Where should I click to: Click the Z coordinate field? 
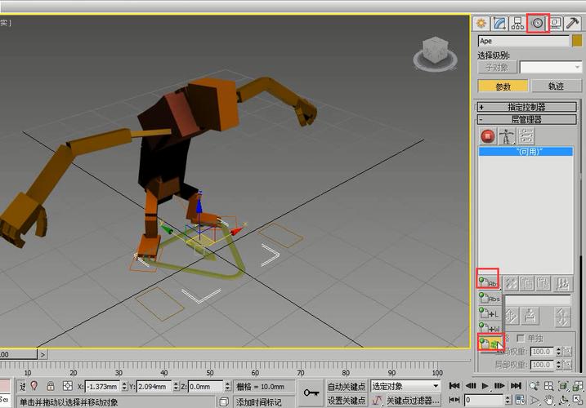(x=205, y=387)
